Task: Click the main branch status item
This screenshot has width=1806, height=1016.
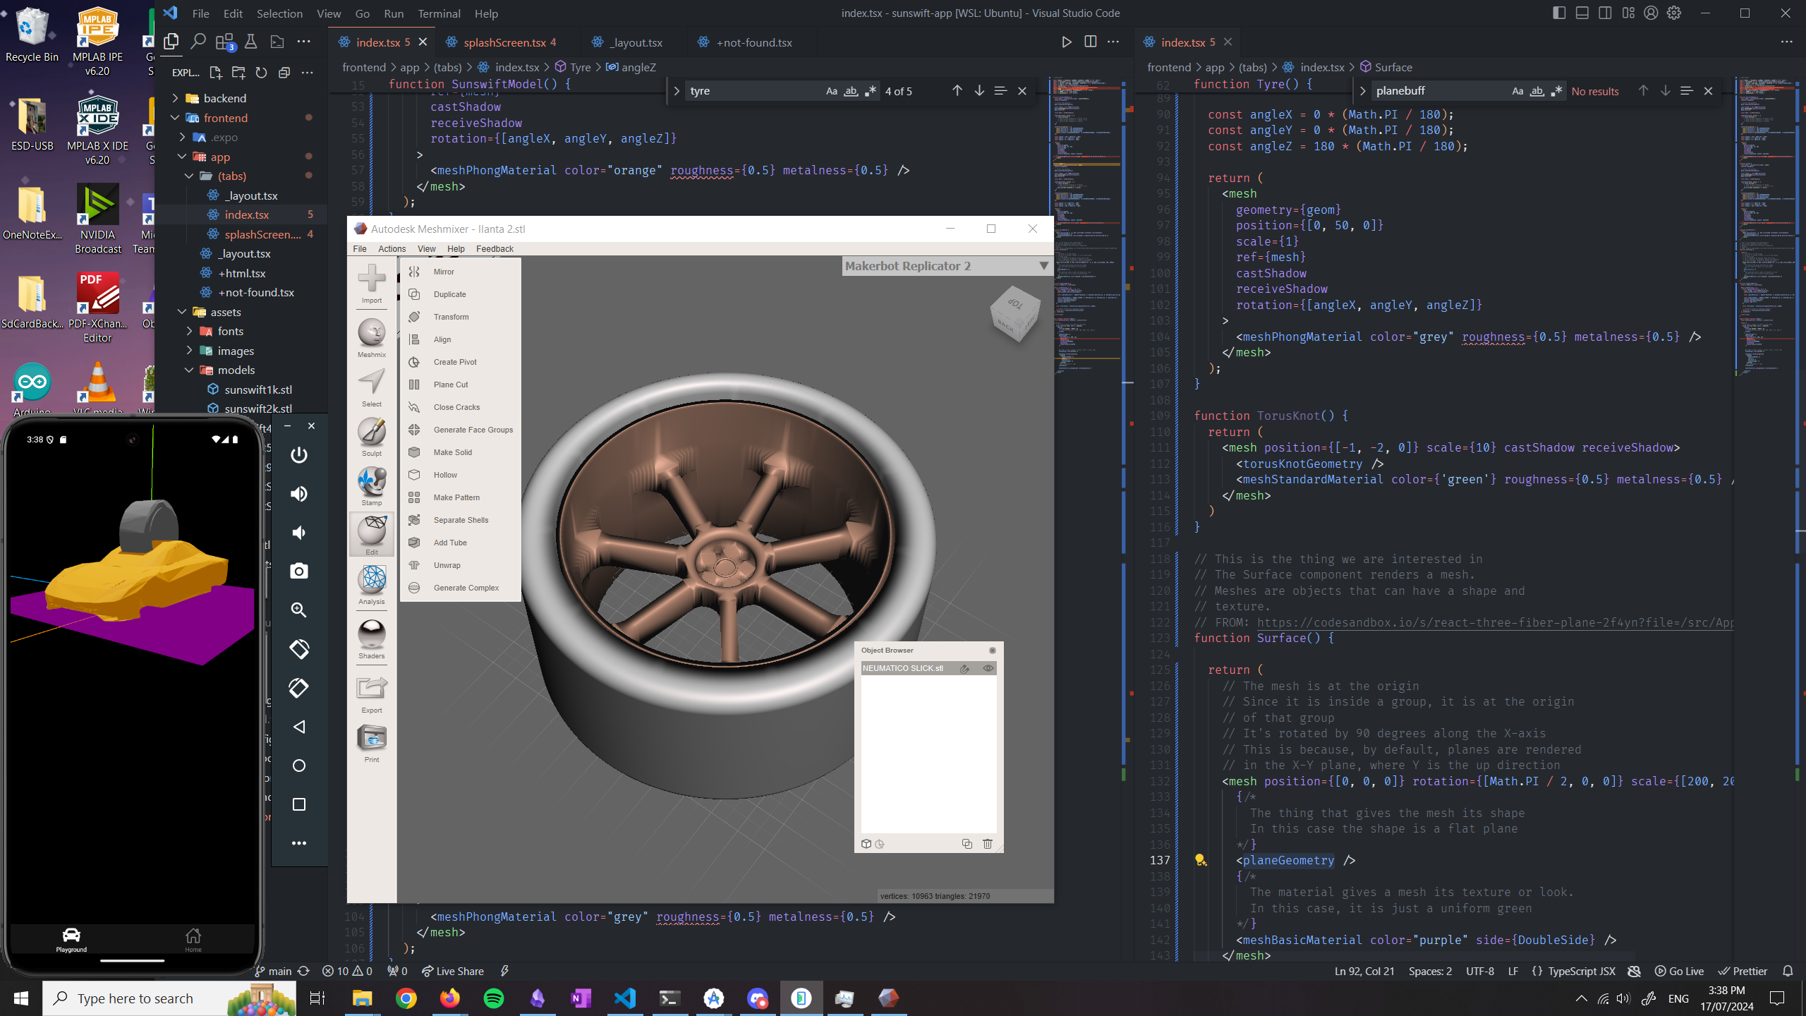Action: click(273, 971)
